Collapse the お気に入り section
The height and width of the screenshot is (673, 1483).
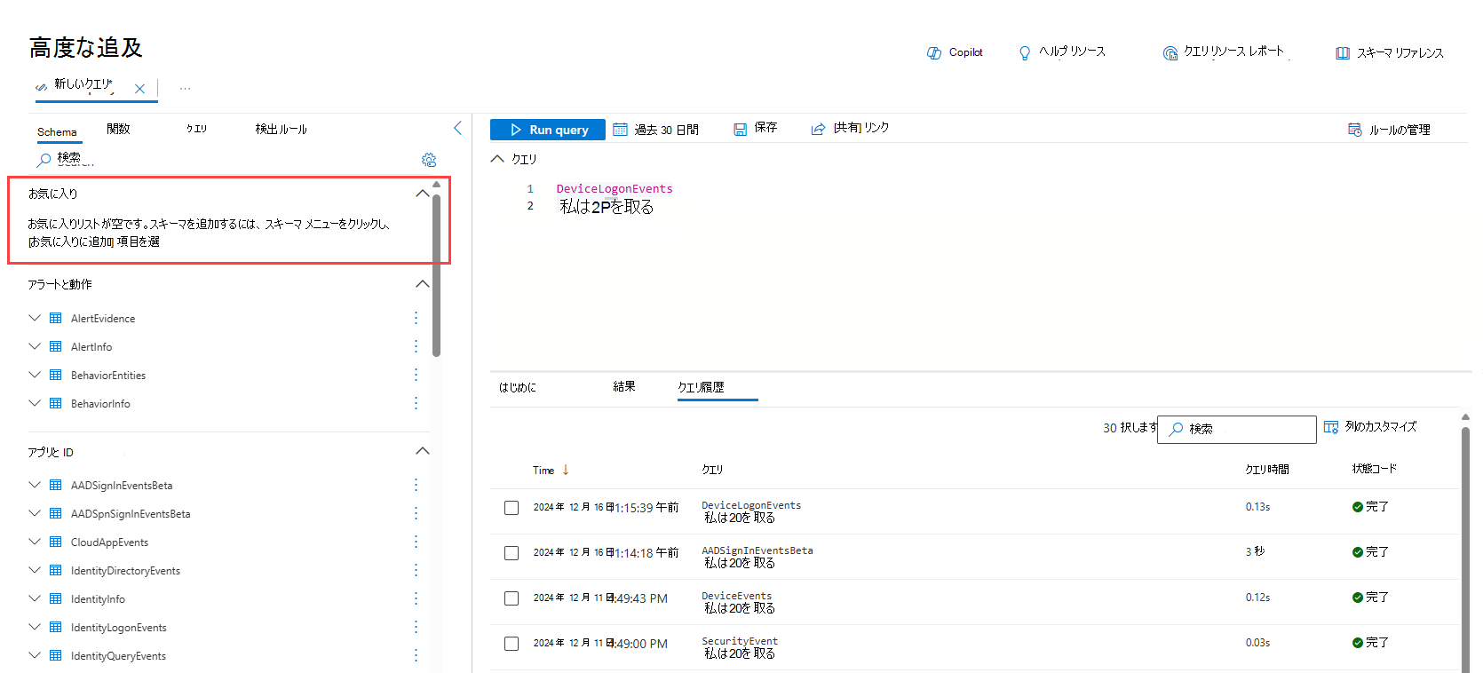pyautogui.click(x=423, y=194)
